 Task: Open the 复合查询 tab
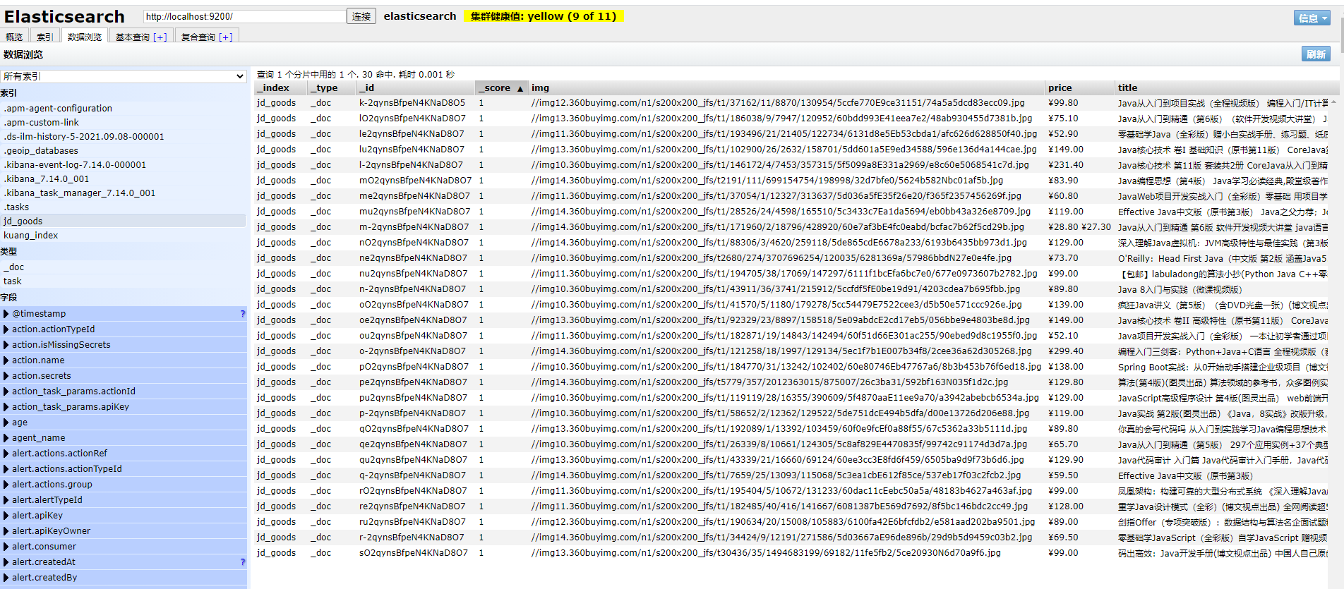click(198, 37)
